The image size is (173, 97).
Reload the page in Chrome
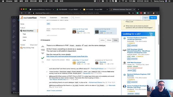[29, 13]
